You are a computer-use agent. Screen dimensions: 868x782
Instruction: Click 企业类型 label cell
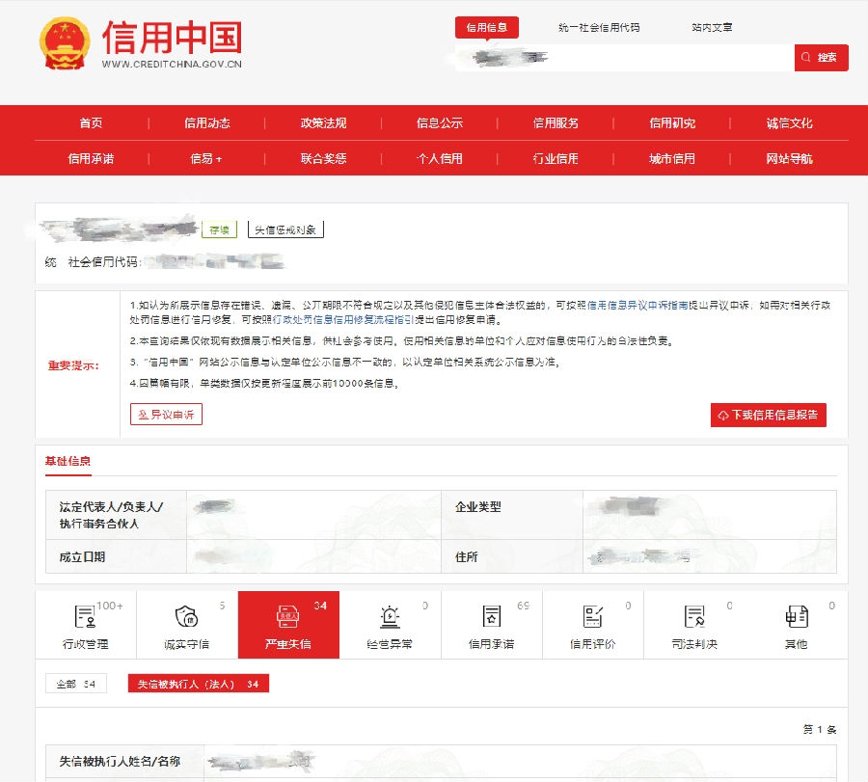pyautogui.click(x=512, y=515)
